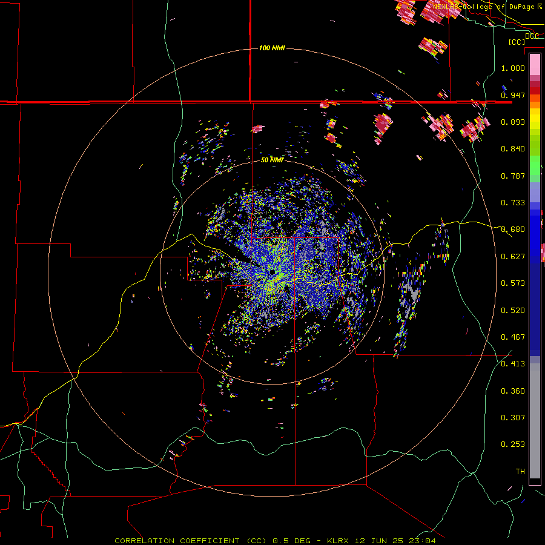The height and width of the screenshot is (545, 545).
Task: Click the "0.5 DEG" elevation text
Action: [x=292, y=541]
